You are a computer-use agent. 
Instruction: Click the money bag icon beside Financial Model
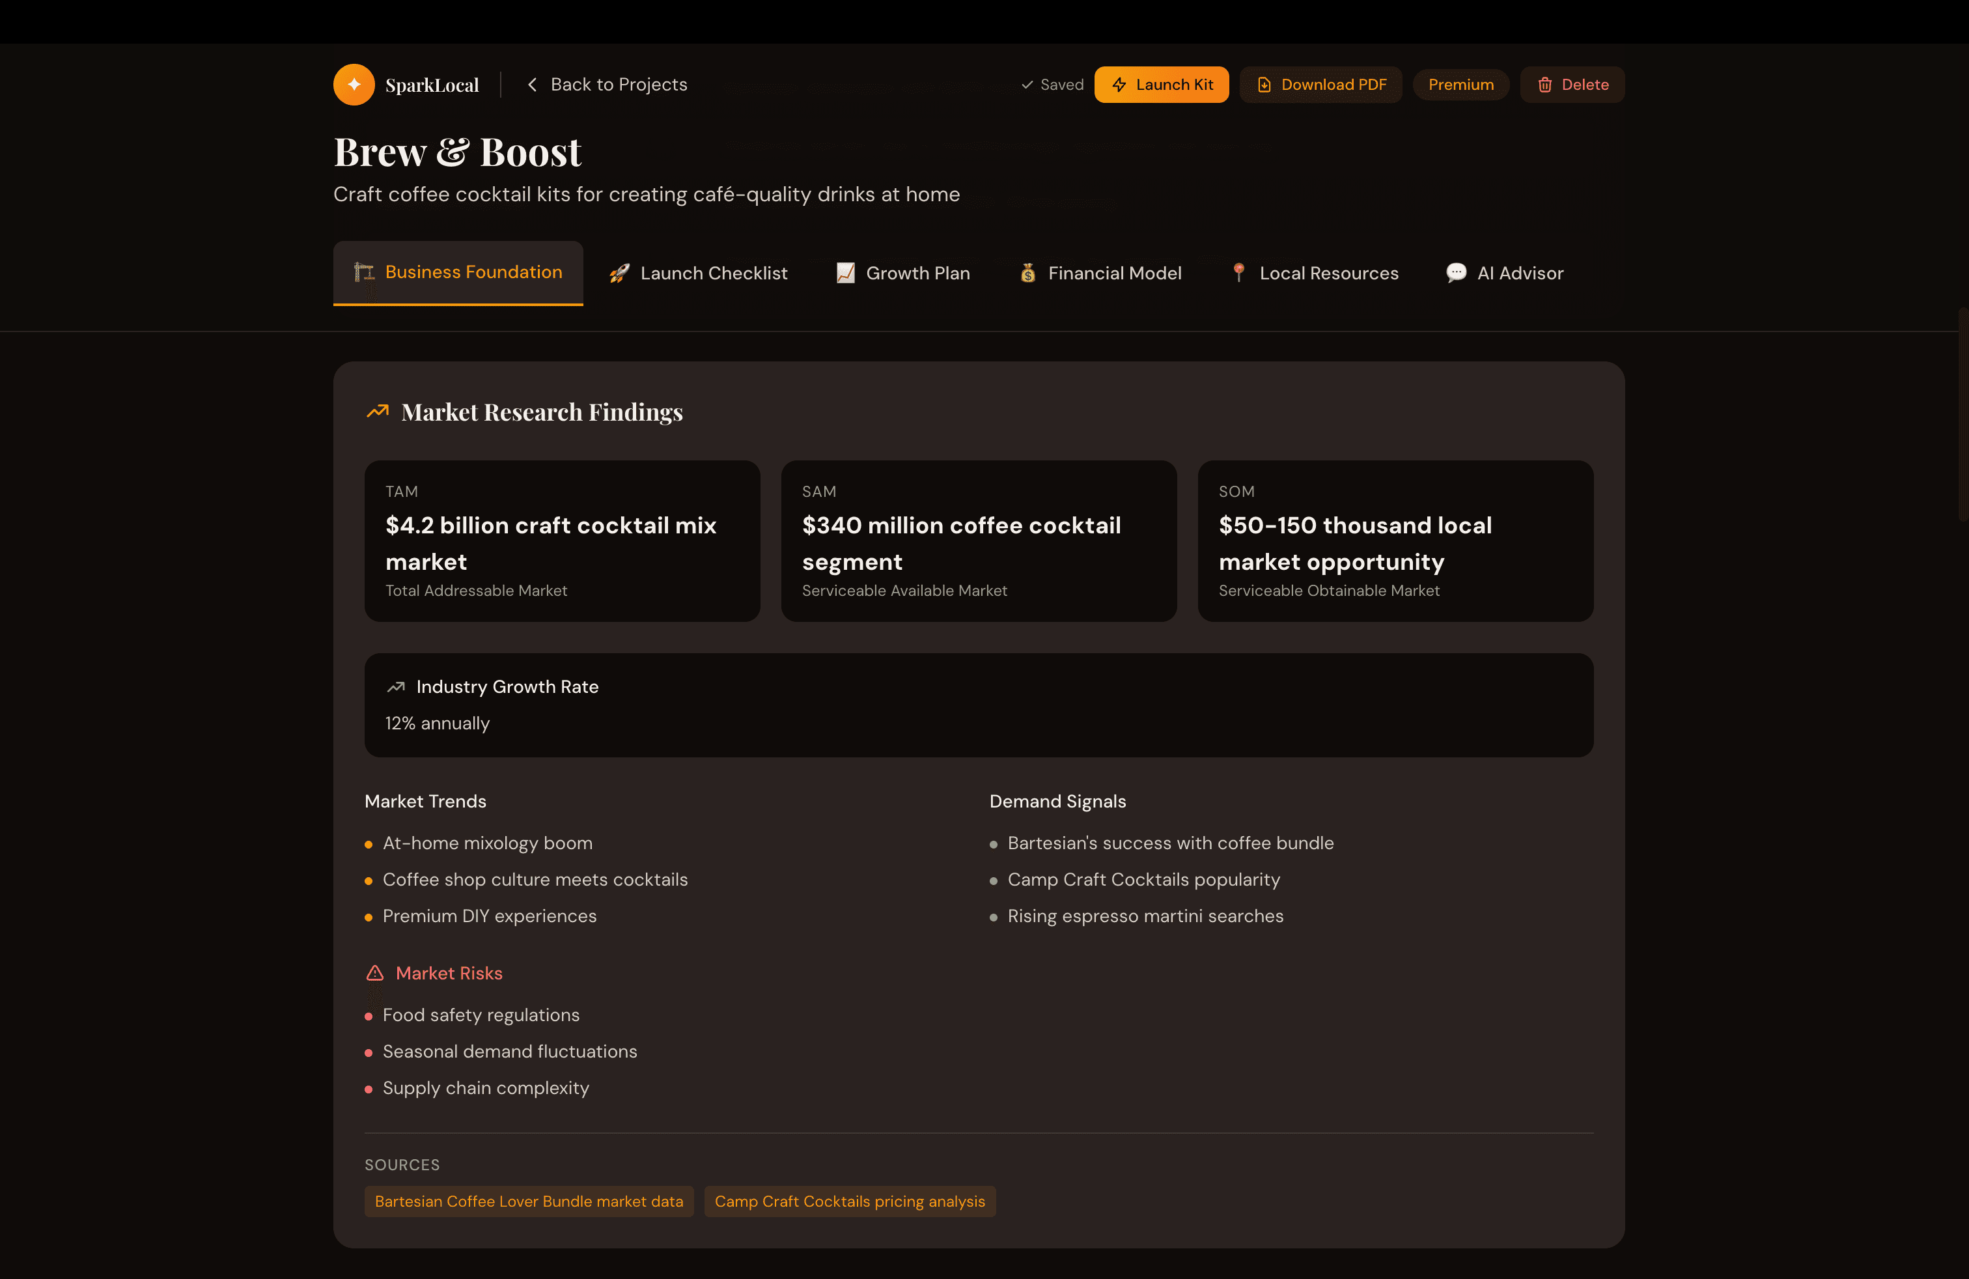1027,272
